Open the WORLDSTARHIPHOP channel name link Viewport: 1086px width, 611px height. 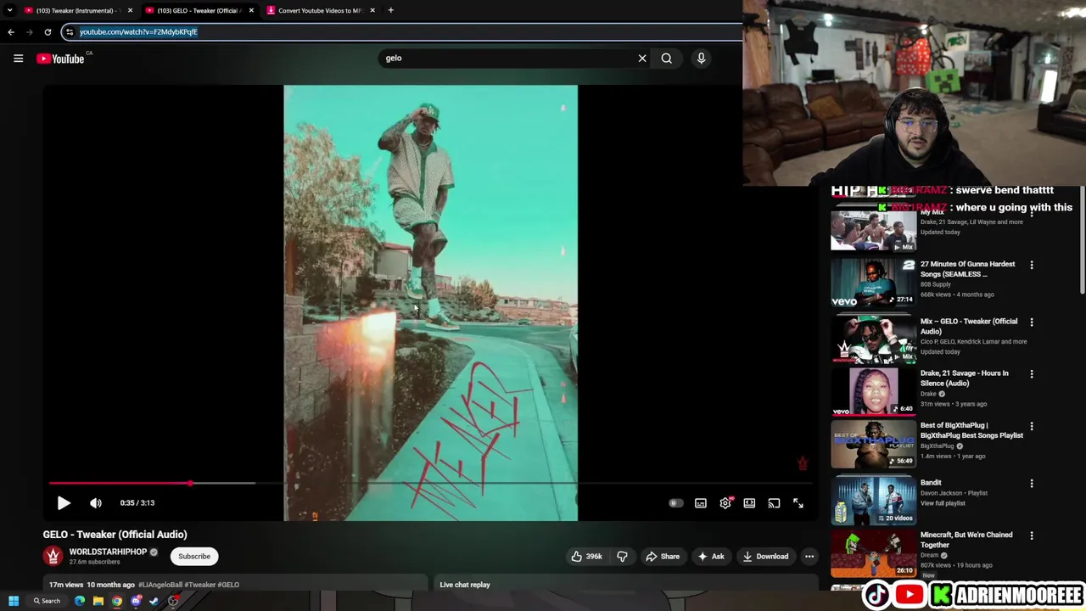click(108, 552)
